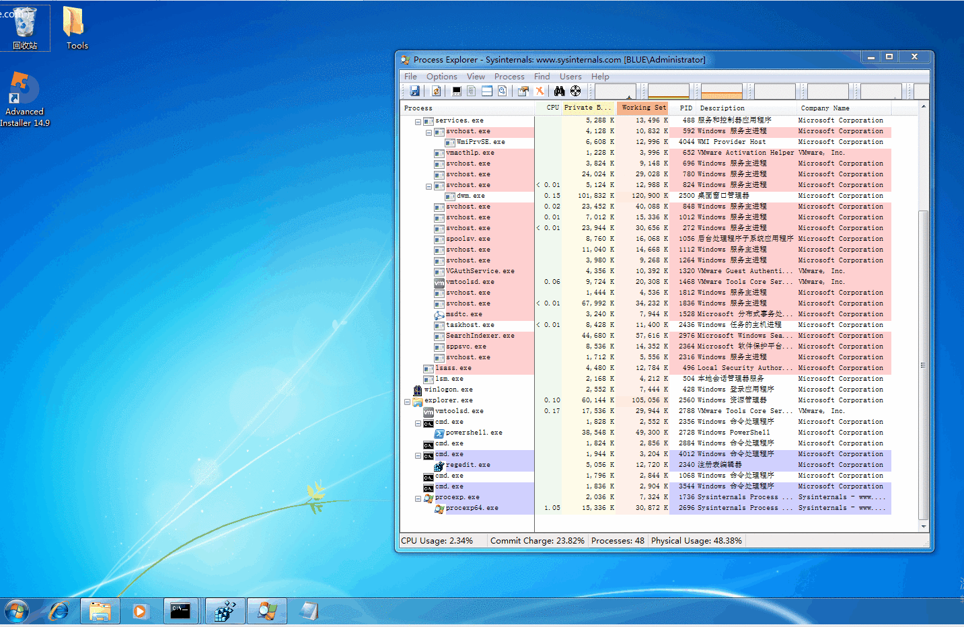This screenshot has height=627, width=964.
Task: Open the Options menu
Action: pos(441,77)
